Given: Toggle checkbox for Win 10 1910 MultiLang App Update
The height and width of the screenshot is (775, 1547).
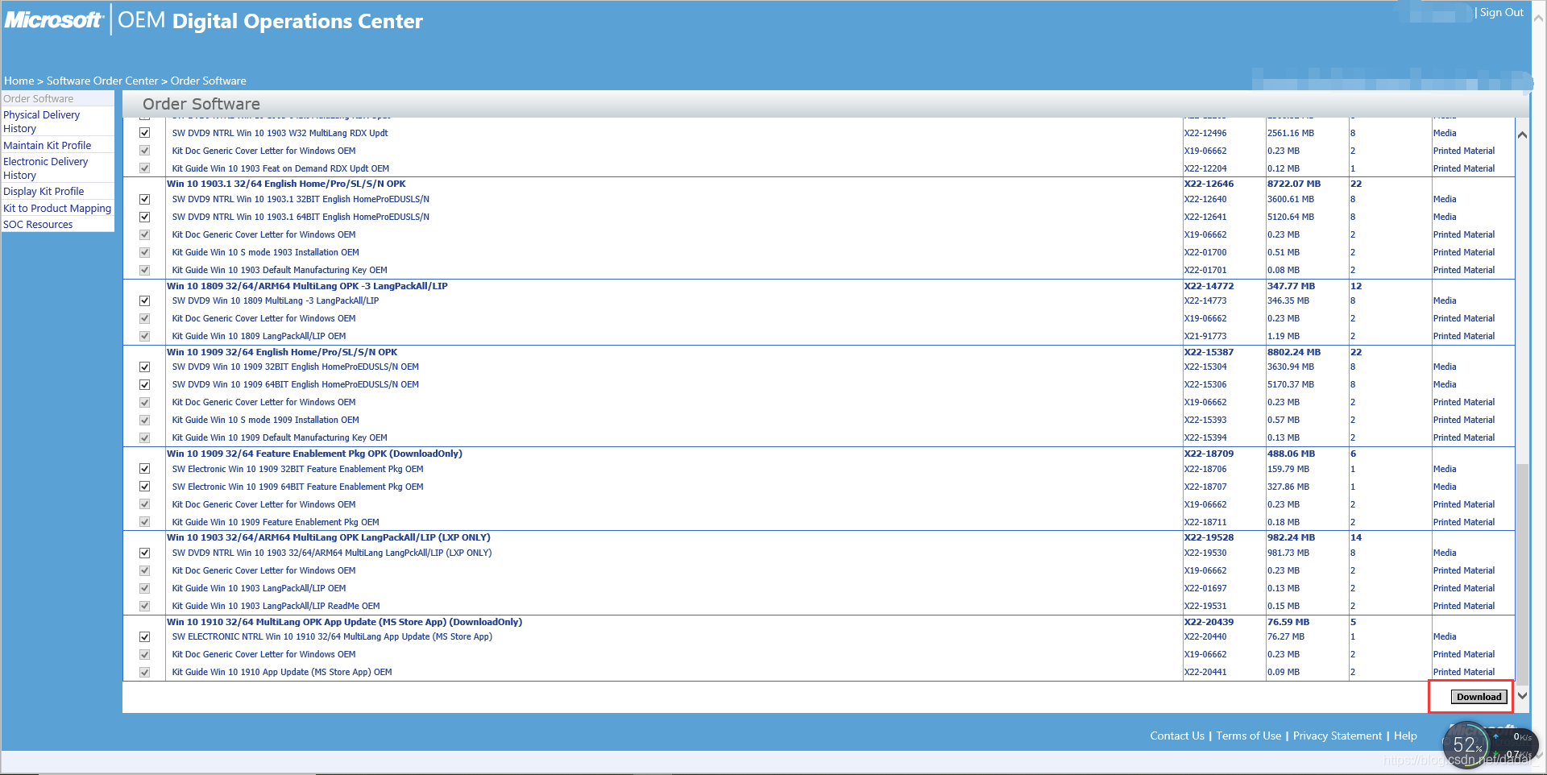Looking at the screenshot, I should coord(145,636).
